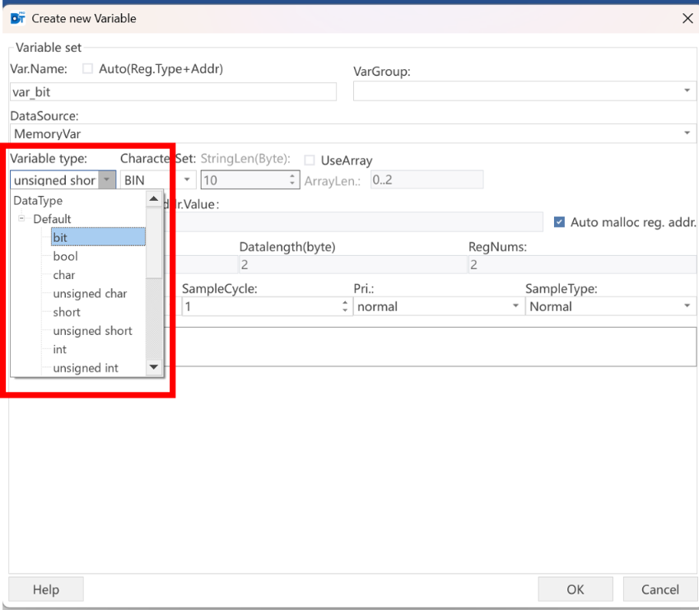Select the unsigned int data type
Image resolution: width=699 pixels, height=610 pixels.
(x=86, y=369)
